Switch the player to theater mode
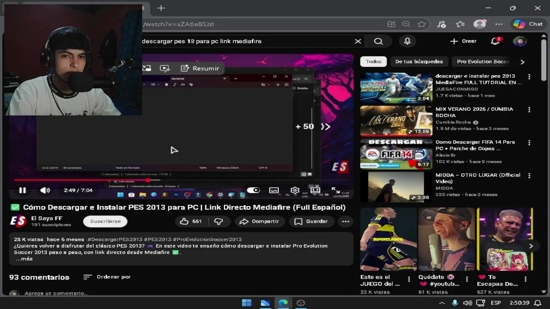This screenshot has height=309, width=550. 315,190
